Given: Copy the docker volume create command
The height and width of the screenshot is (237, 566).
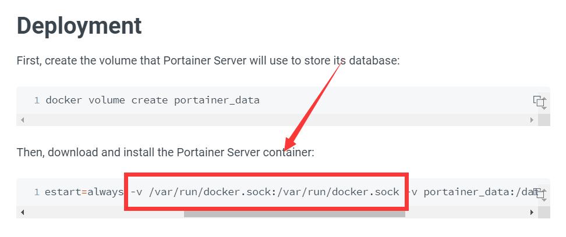Looking at the screenshot, I should pyautogui.click(x=539, y=101).
